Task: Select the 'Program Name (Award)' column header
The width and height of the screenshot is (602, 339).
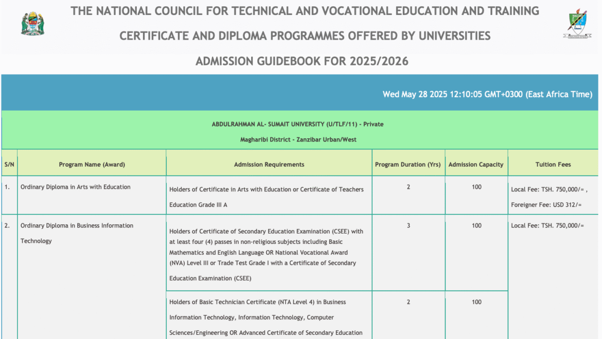Action: (91, 164)
